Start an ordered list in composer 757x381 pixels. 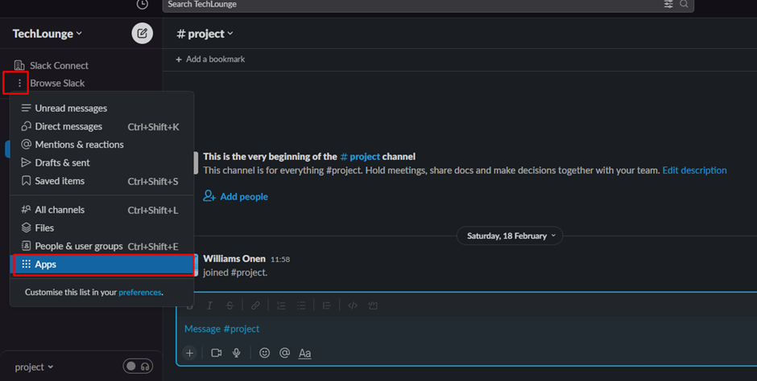(x=281, y=305)
